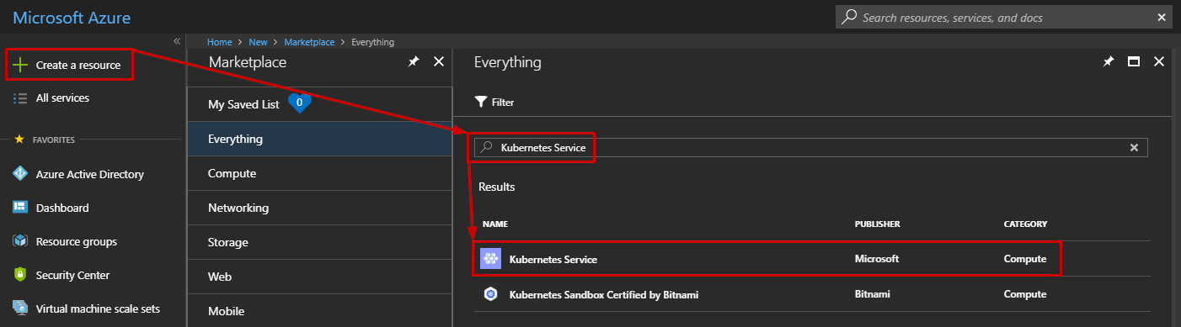Image resolution: width=1181 pixels, height=327 pixels.
Task: Close the Marketplace blade
Action: click(438, 62)
